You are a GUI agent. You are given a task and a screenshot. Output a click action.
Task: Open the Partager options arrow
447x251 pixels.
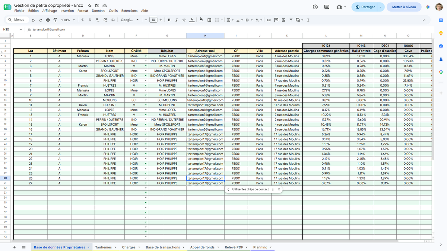pos(380,7)
